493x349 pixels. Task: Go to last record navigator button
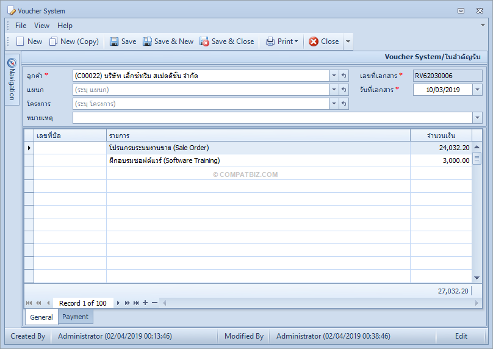pos(136,303)
